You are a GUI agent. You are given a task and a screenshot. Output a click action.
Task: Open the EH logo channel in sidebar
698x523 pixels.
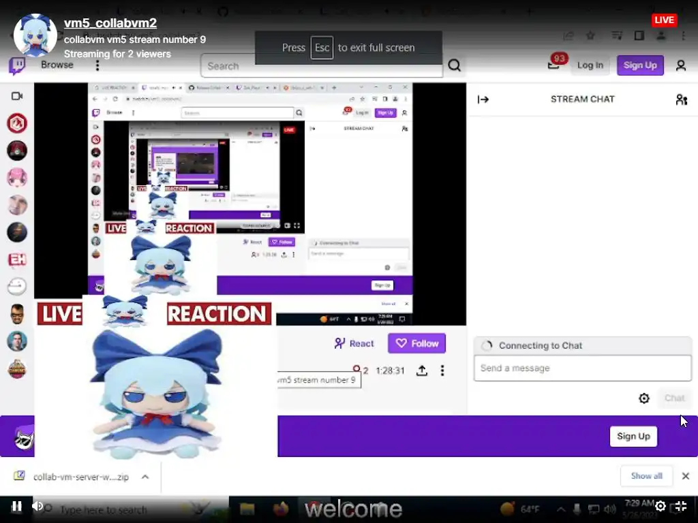[17, 259]
